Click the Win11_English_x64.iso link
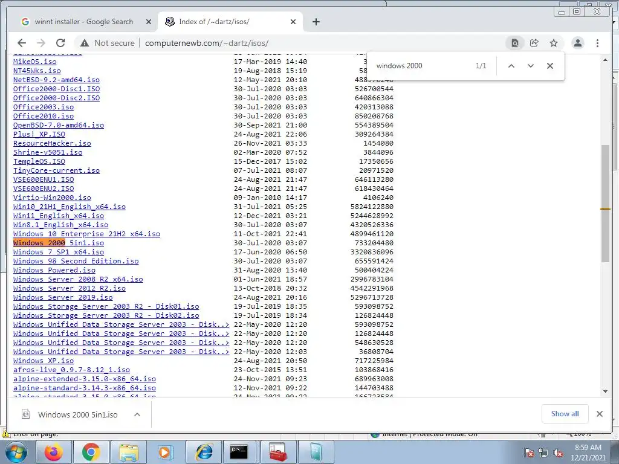This screenshot has height=464, width=619. pyautogui.click(x=59, y=216)
